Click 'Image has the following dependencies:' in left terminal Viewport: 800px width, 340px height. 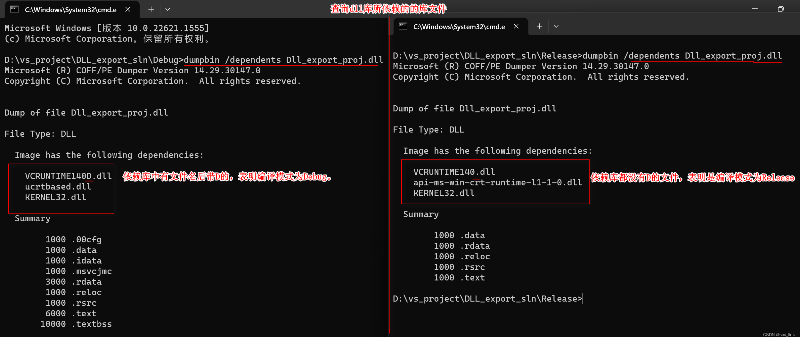(x=109, y=155)
